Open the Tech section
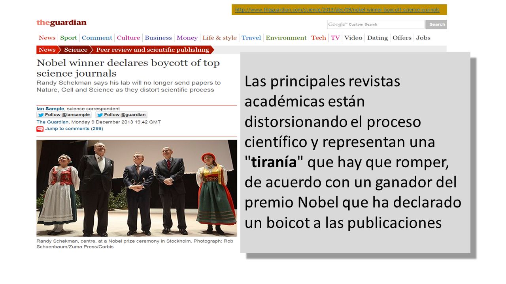This screenshot has width=506, height=284. pyautogui.click(x=318, y=38)
